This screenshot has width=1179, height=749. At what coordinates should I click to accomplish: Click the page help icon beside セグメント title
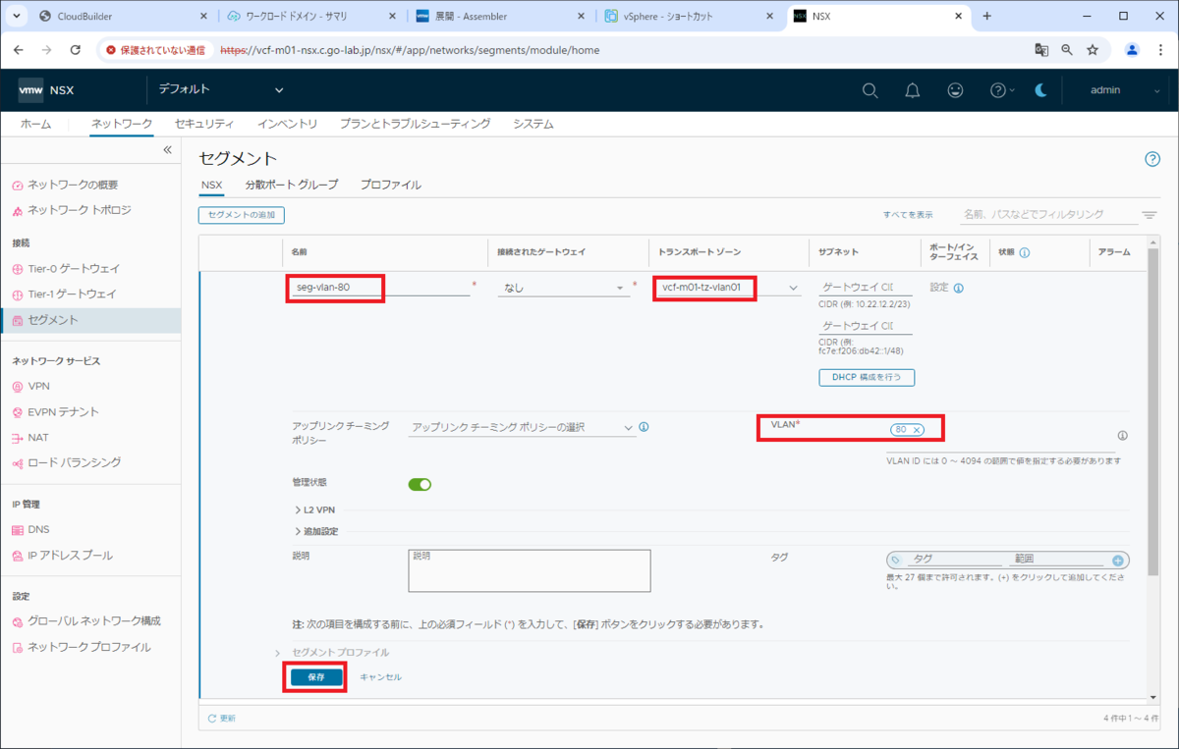pyautogui.click(x=1152, y=159)
